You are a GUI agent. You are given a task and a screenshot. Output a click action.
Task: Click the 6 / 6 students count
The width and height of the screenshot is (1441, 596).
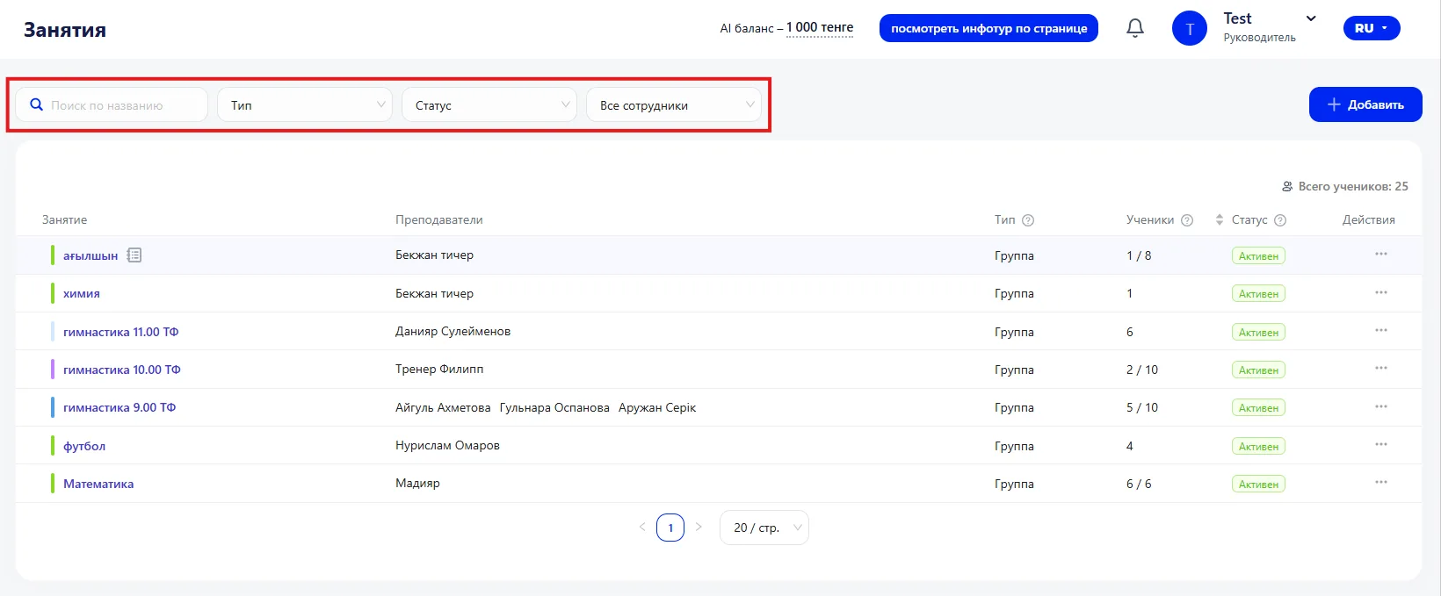[x=1139, y=484]
